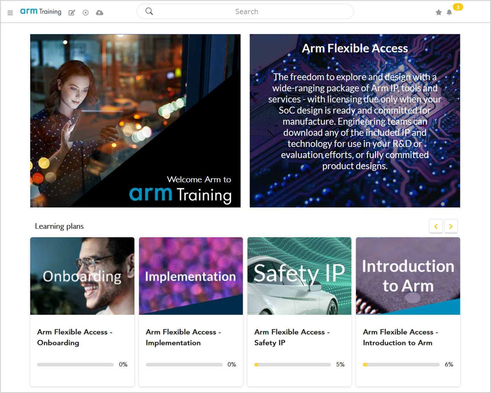Click the 'Learning plans' heading
The width and height of the screenshot is (491, 393).
(x=59, y=226)
